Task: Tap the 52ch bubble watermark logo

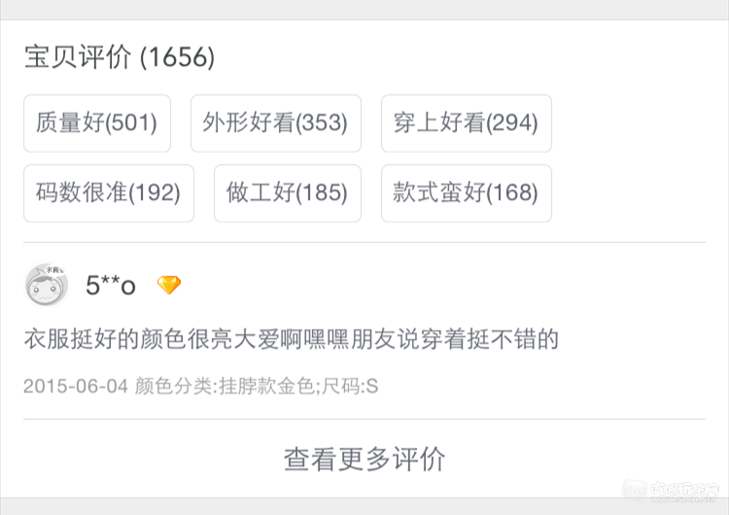Action: point(635,490)
